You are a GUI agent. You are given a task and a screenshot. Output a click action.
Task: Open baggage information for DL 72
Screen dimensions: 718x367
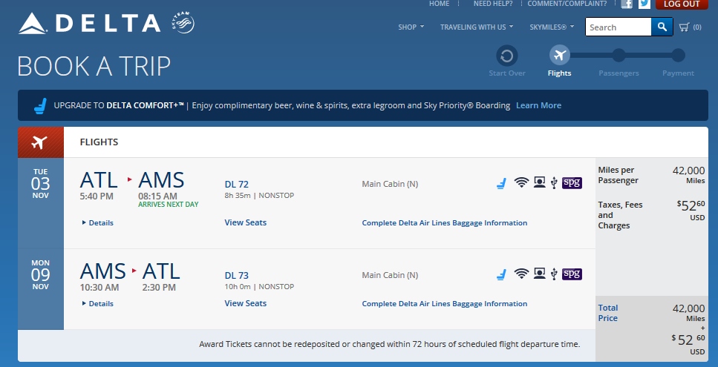(445, 223)
